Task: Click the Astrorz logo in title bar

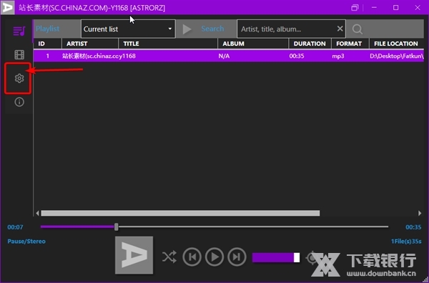Action: [x=7, y=7]
